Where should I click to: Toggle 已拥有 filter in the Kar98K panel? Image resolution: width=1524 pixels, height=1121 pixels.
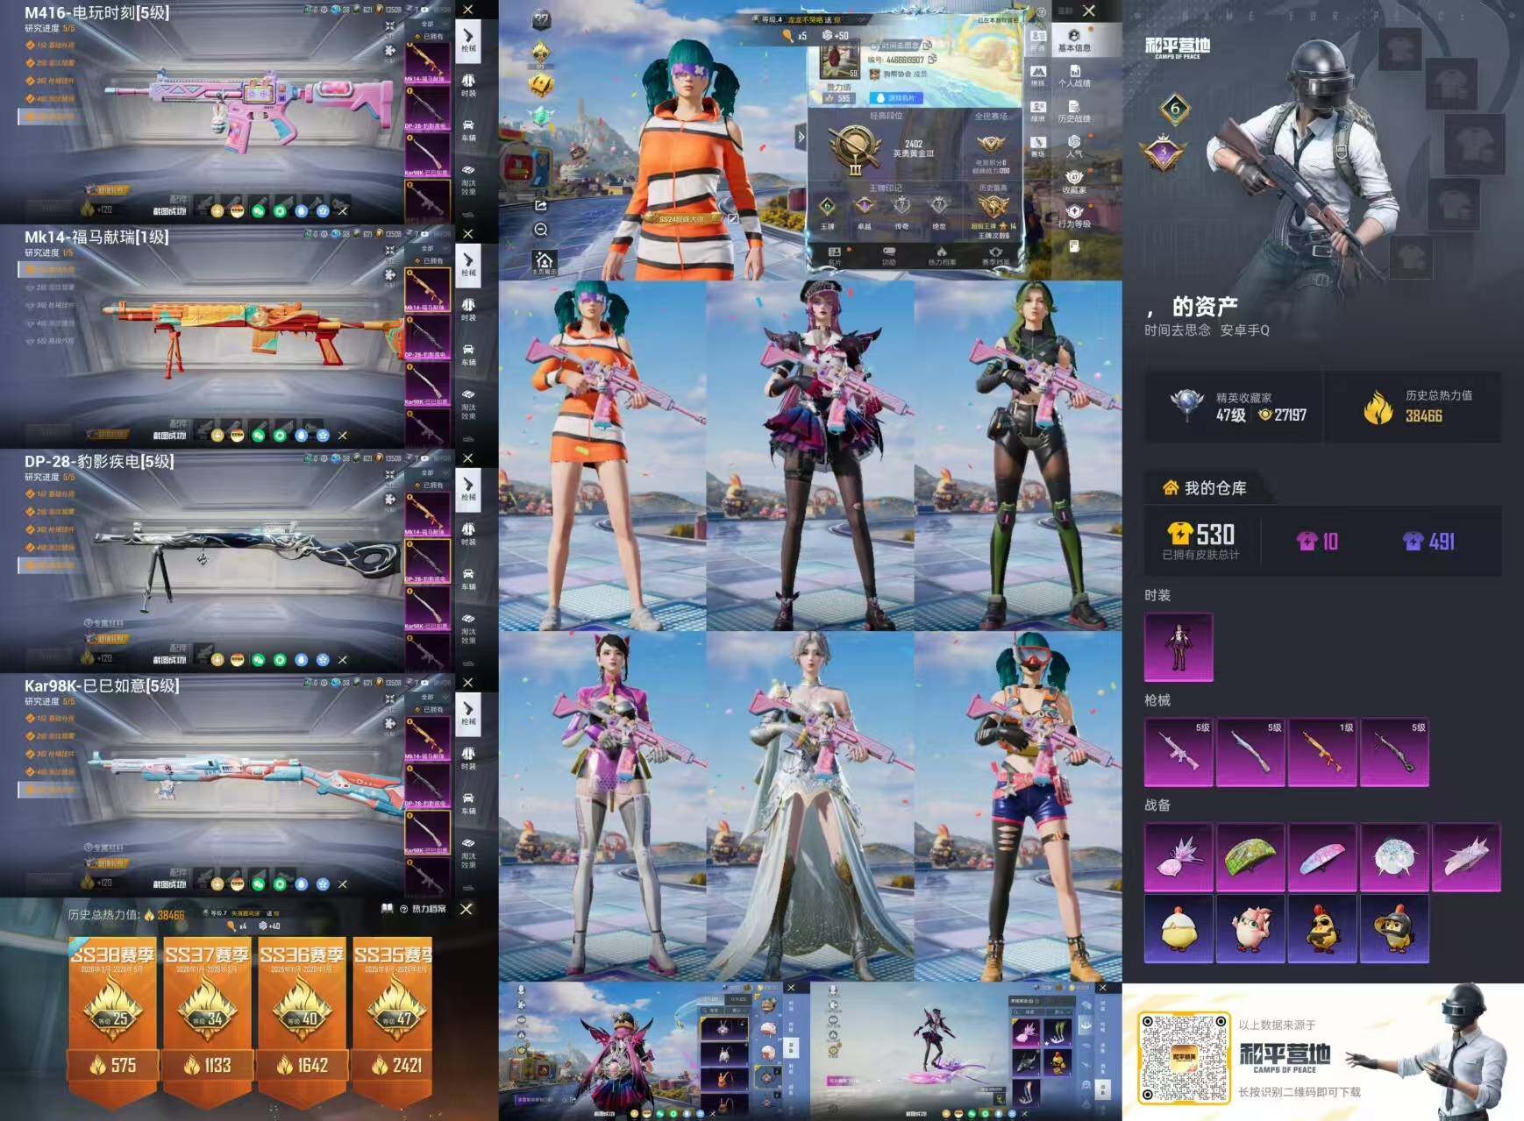429,710
